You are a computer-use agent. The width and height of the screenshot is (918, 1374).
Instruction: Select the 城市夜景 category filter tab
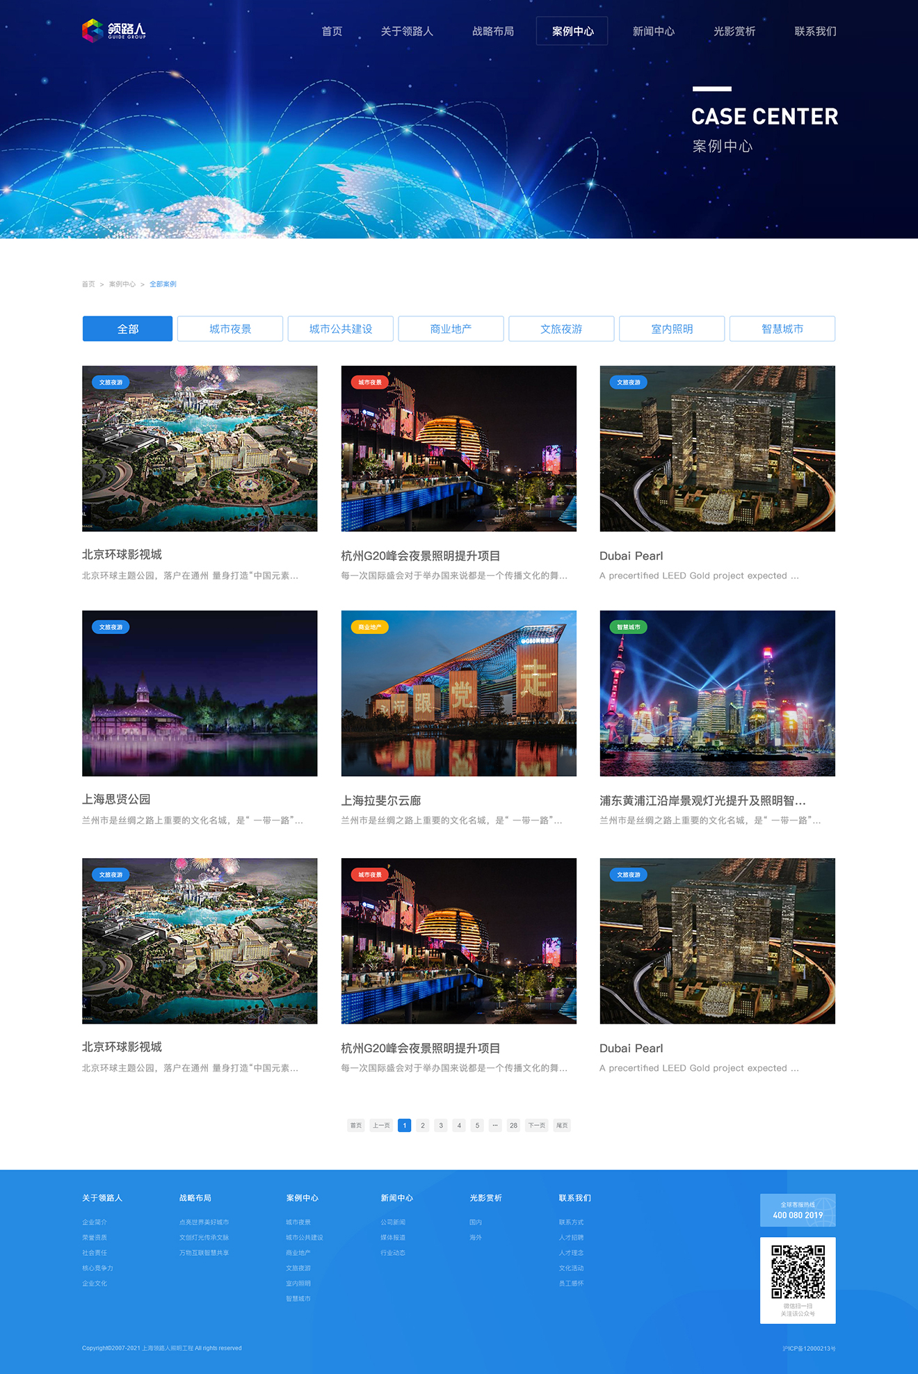pos(230,329)
